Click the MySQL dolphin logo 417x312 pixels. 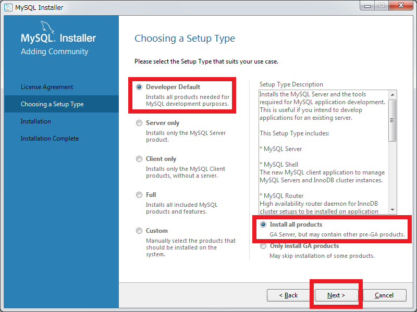[x=47, y=28]
